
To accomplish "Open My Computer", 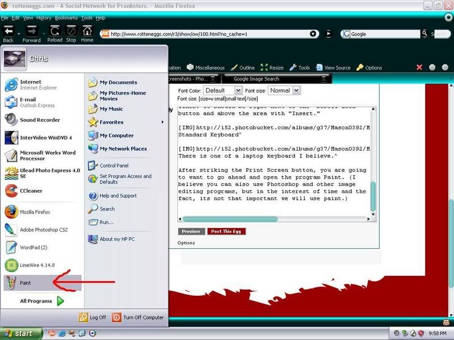I will pos(111,135).
